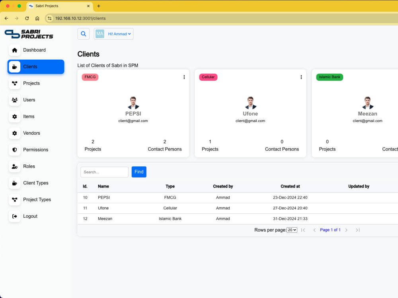Image resolution: width=398 pixels, height=298 pixels.
Task: Open the browser home page
Action: pyautogui.click(x=37, y=18)
